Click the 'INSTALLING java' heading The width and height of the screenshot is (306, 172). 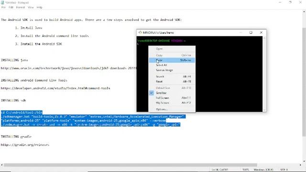point(14,60)
